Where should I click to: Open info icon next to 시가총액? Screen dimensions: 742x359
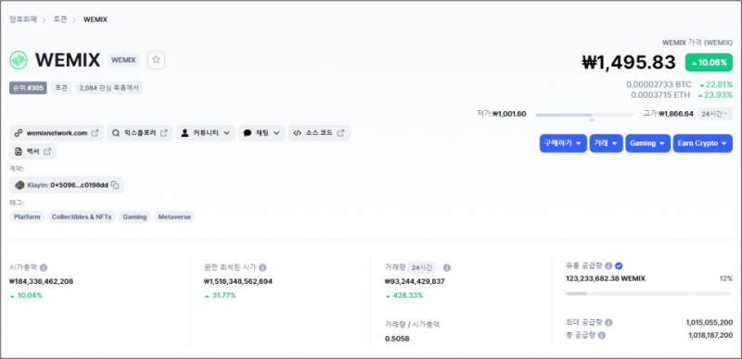pos(44,267)
